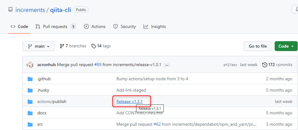298x130 pixels.
Task: Expand the commit message ellipsis button
Action: [x=167, y=65]
